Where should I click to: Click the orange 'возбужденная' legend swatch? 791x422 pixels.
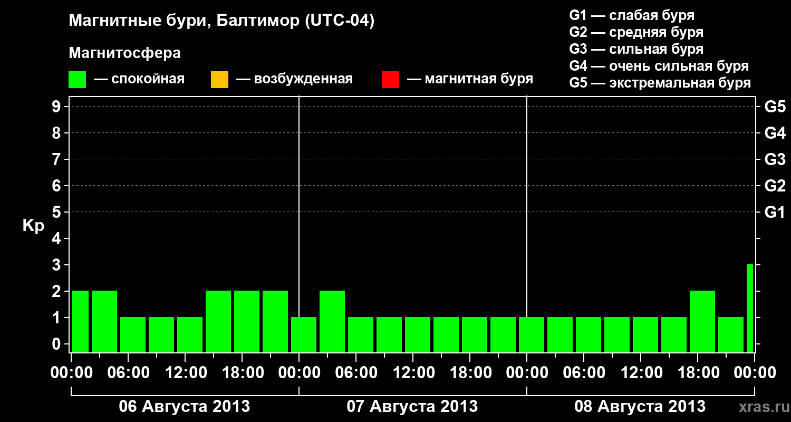(219, 80)
